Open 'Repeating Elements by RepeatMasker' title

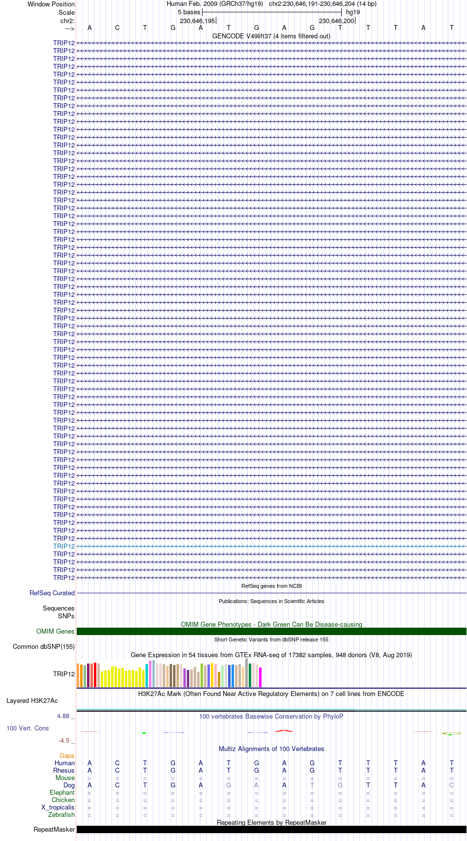271,822
